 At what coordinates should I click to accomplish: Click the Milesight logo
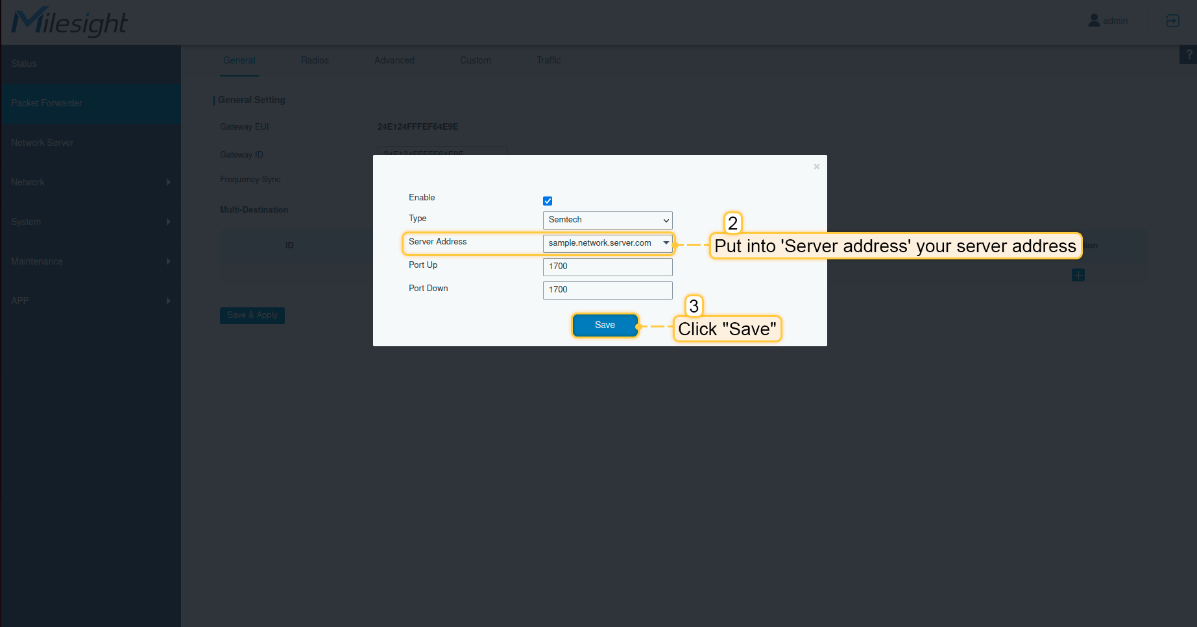coord(69,22)
